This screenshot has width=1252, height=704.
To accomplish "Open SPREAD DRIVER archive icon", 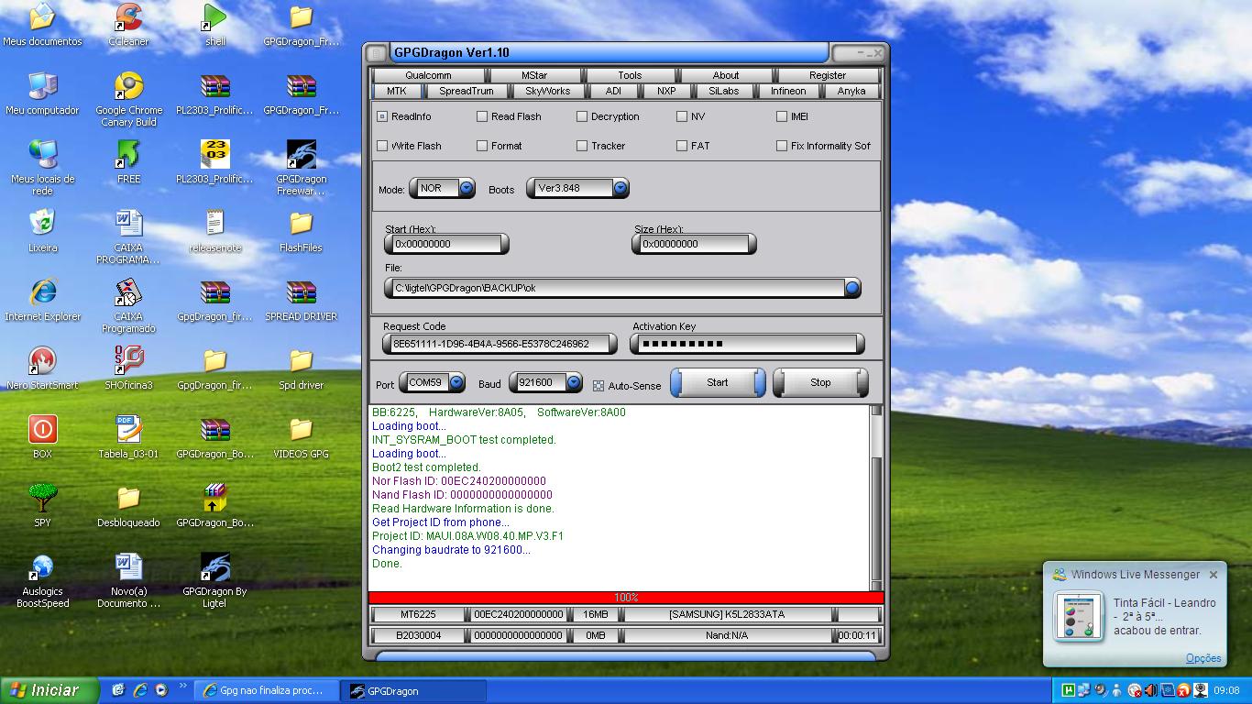I will pos(301,300).
